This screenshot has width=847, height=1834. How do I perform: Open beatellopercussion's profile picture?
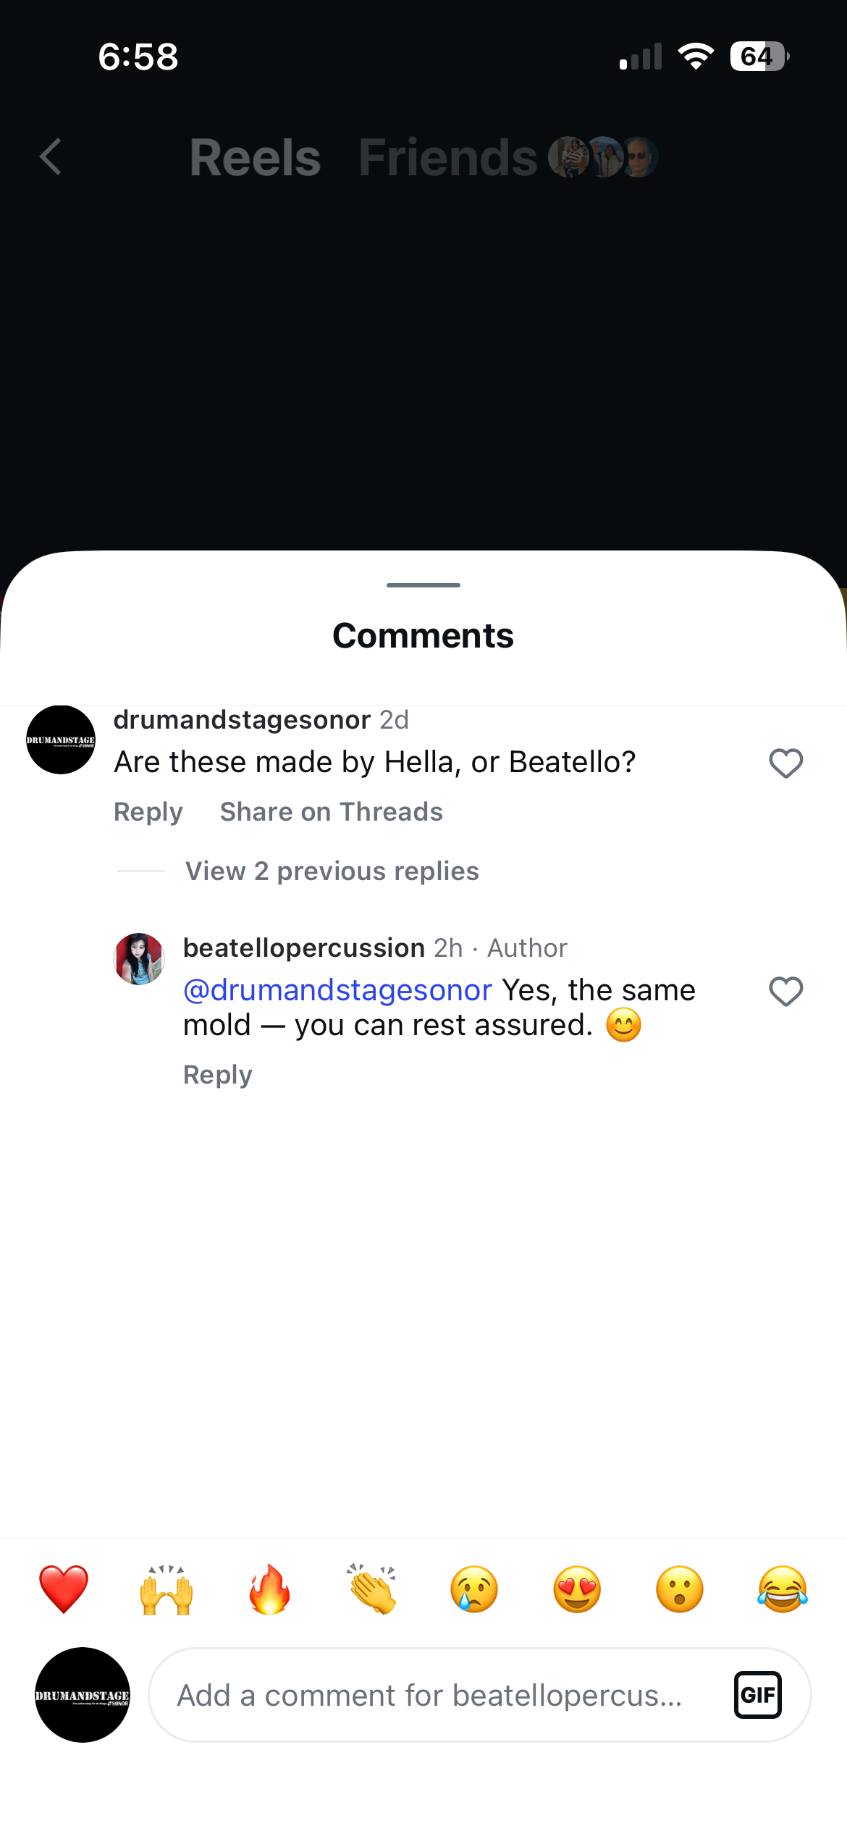pyautogui.click(x=139, y=959)
